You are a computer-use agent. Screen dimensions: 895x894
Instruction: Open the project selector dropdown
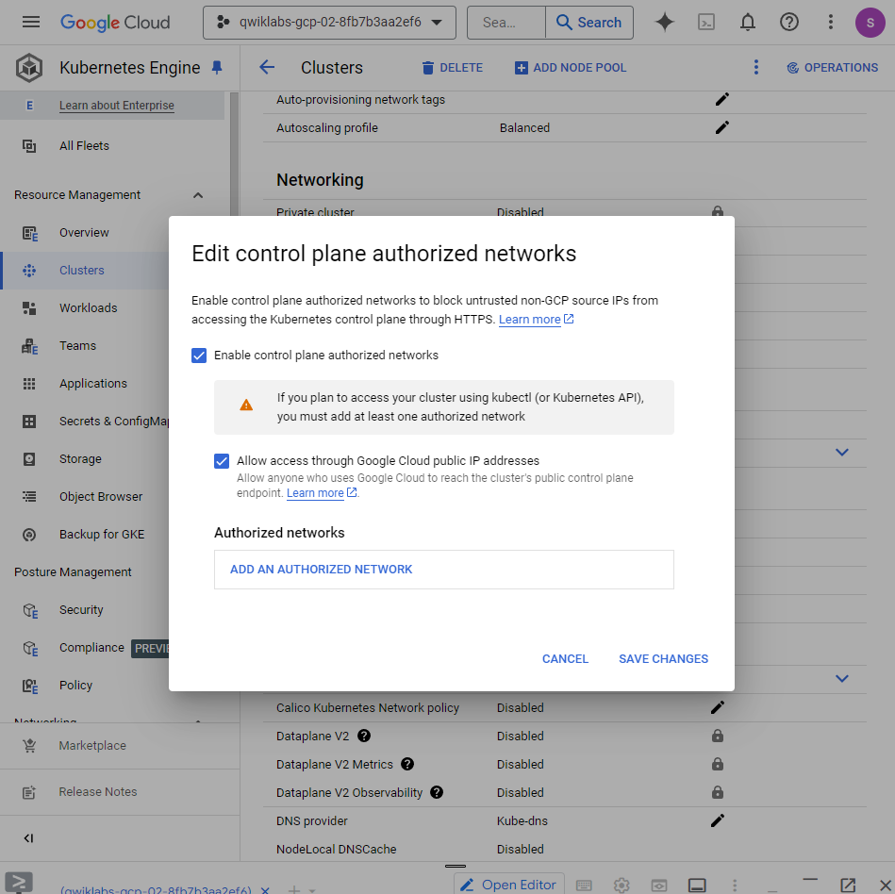point(329,23)
